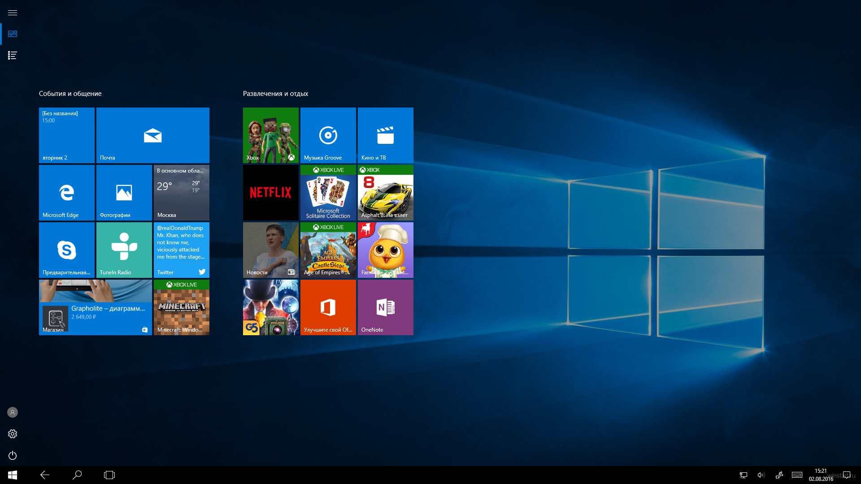Switch to all apps list view
The width and height of the screenshot is (861, 484).
[13, 56]
